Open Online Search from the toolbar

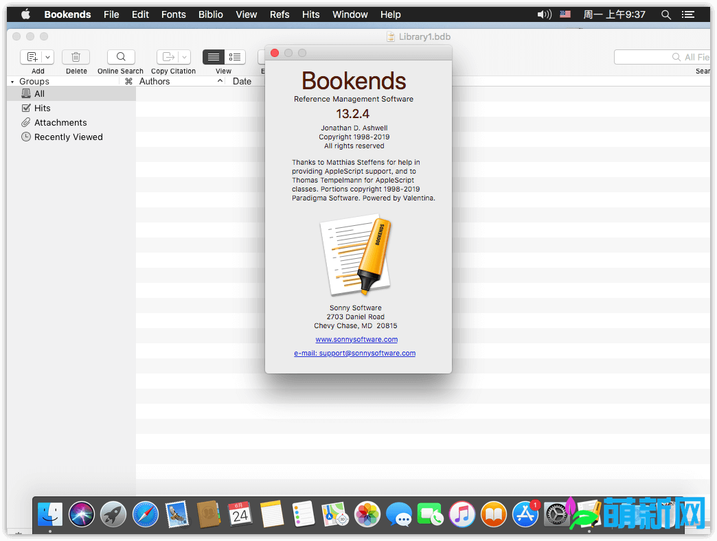(121, 57)
